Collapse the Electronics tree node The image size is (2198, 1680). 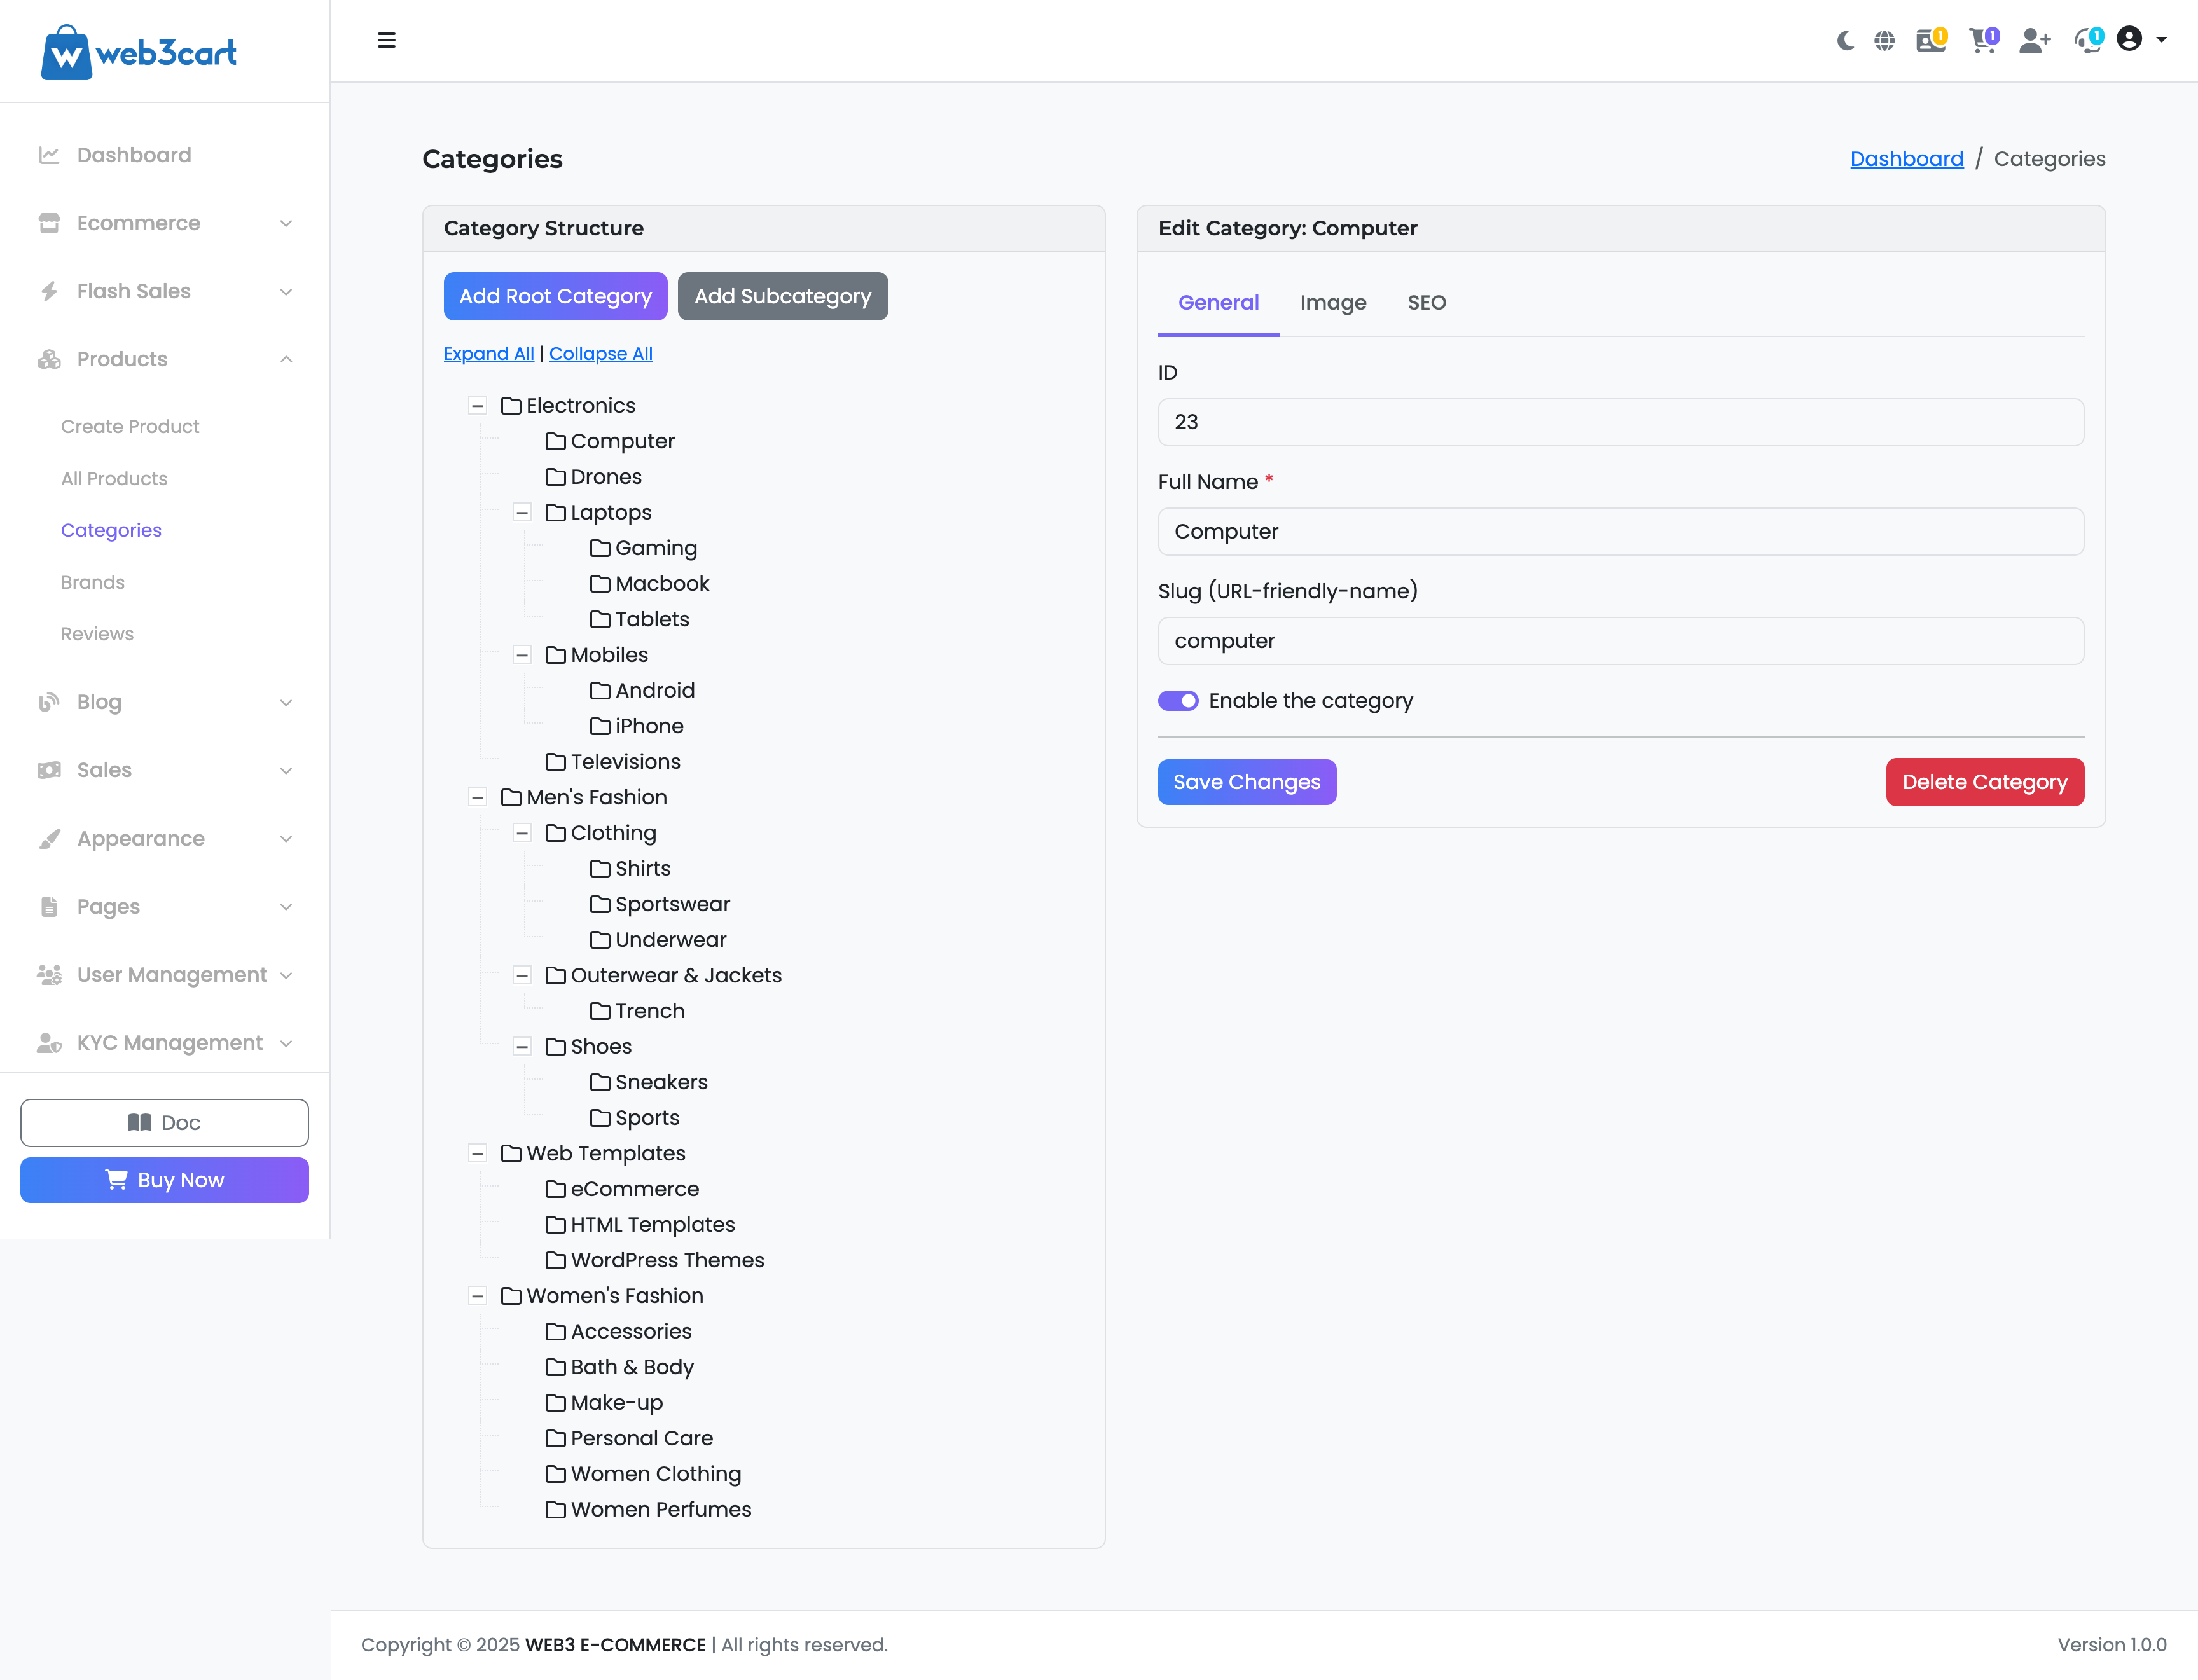478,406
